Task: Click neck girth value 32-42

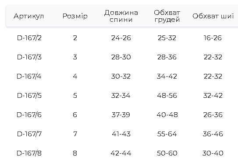Action: tap(213, 96)
